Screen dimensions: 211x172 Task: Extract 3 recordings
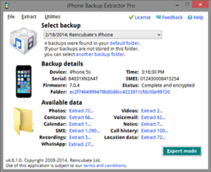(x=80, y=137)
